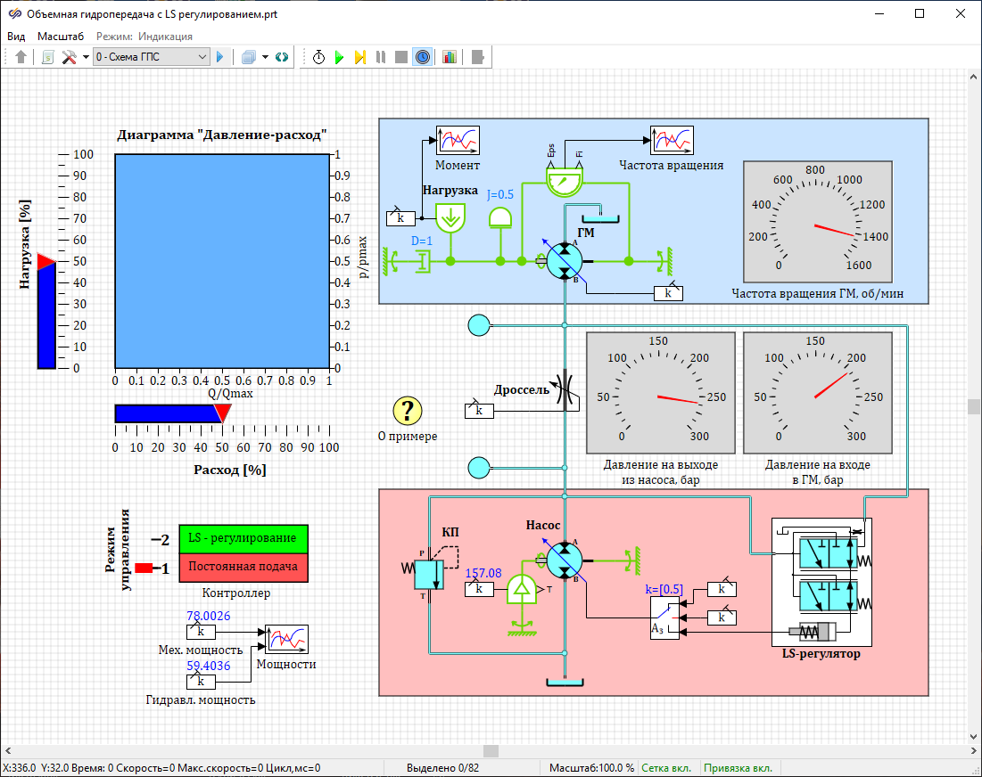982x777 pixels.
Task: Click the up arrow icon in toolbar
Action: (21, 57)
